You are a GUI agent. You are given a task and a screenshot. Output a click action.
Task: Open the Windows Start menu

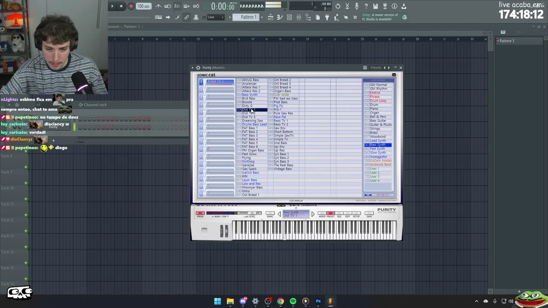(x=217, y=301)
